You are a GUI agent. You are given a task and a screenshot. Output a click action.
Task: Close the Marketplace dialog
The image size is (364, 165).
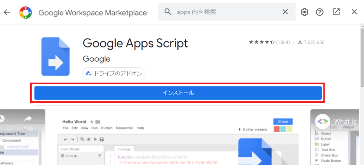pos(354,12)
